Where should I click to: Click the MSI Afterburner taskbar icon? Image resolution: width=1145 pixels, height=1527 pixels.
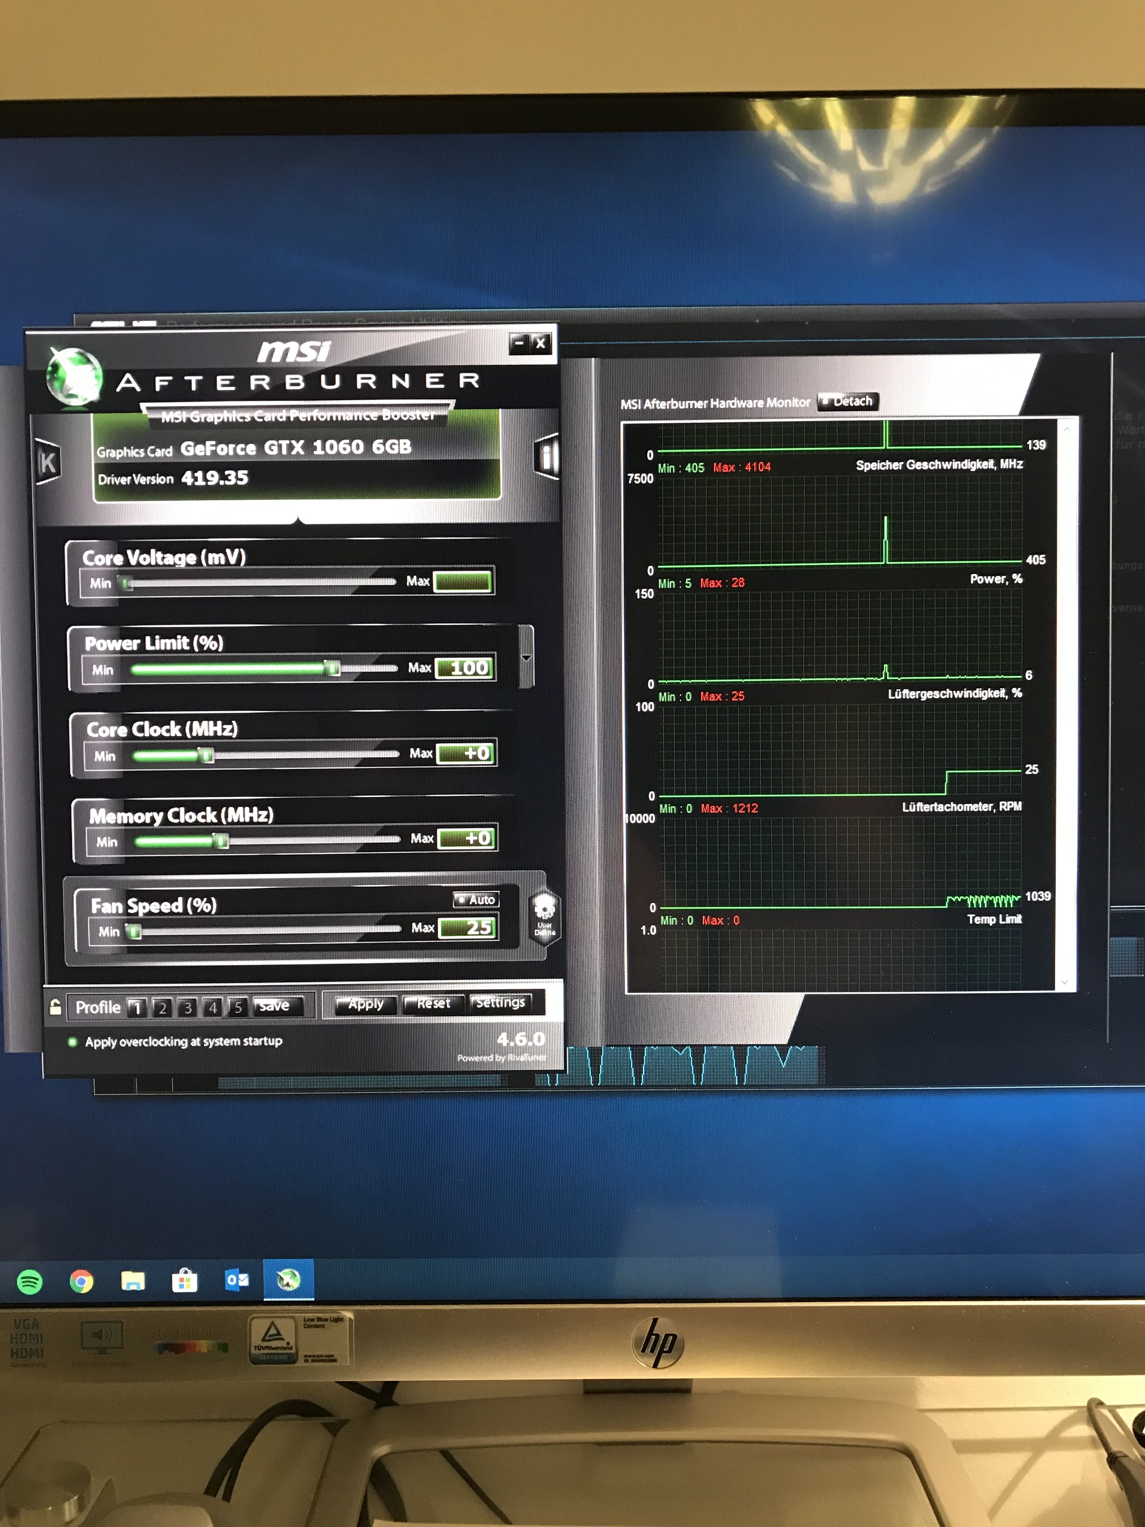click(x=289, y=1280)
